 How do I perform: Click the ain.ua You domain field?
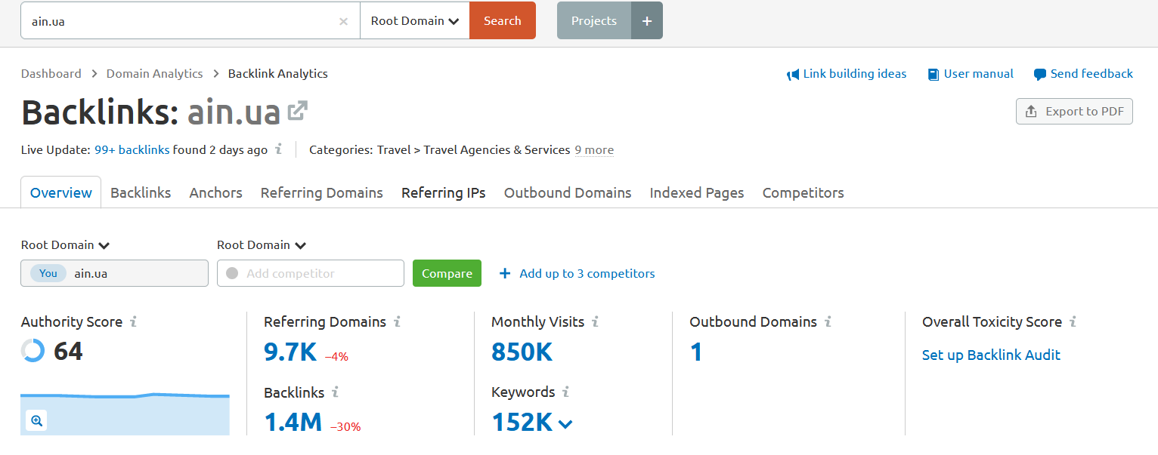pyautogui.click(x=115, y=273)
